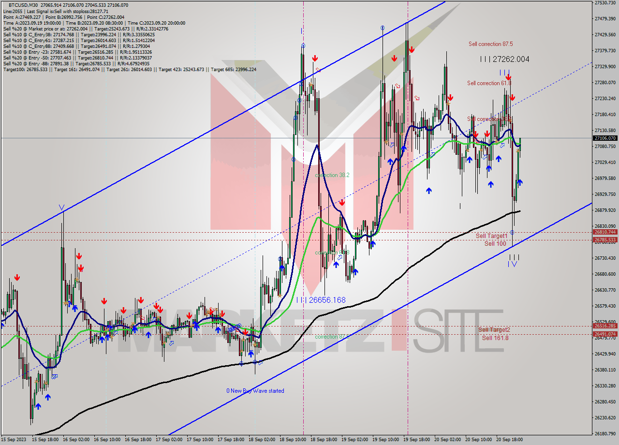Click the 26730.430 price axis label
619x445 pixels.
605,258
